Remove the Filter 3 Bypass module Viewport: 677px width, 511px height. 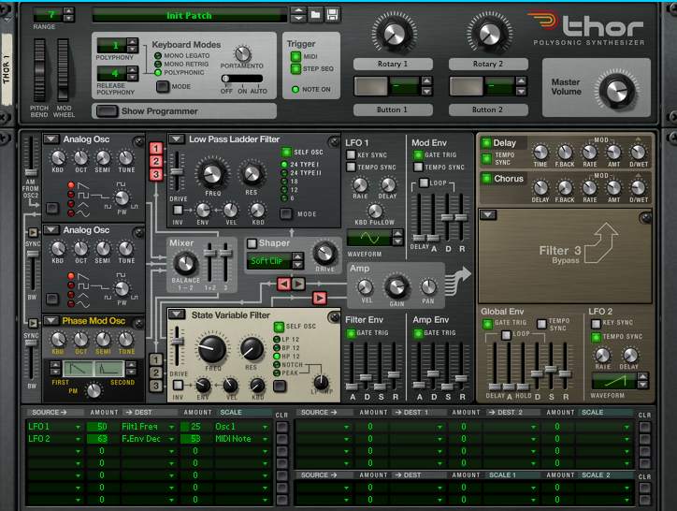645,218
